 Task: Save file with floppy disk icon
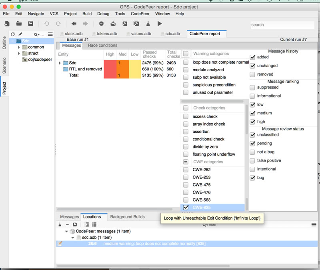[x=31, y=24]
